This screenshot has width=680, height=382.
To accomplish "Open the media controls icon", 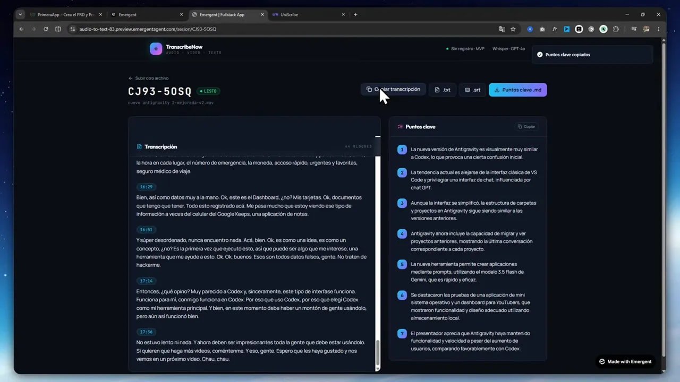I will pyautogui.click(x=634, y=29).
